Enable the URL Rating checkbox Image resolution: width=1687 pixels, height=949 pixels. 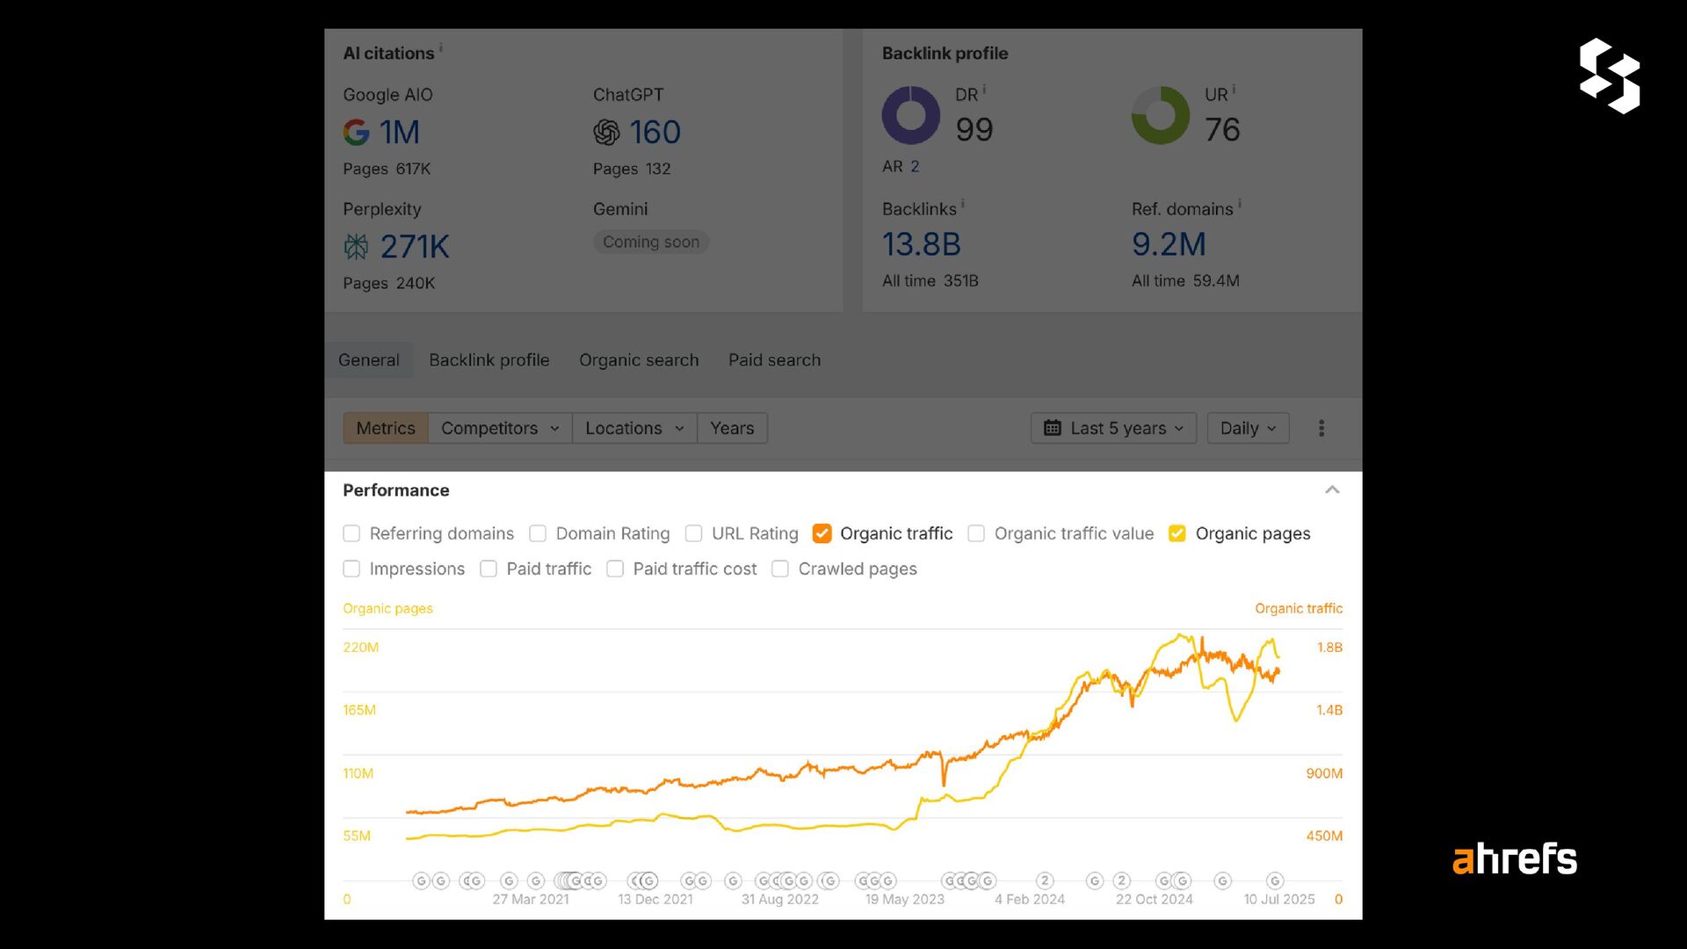pos(693,533)
